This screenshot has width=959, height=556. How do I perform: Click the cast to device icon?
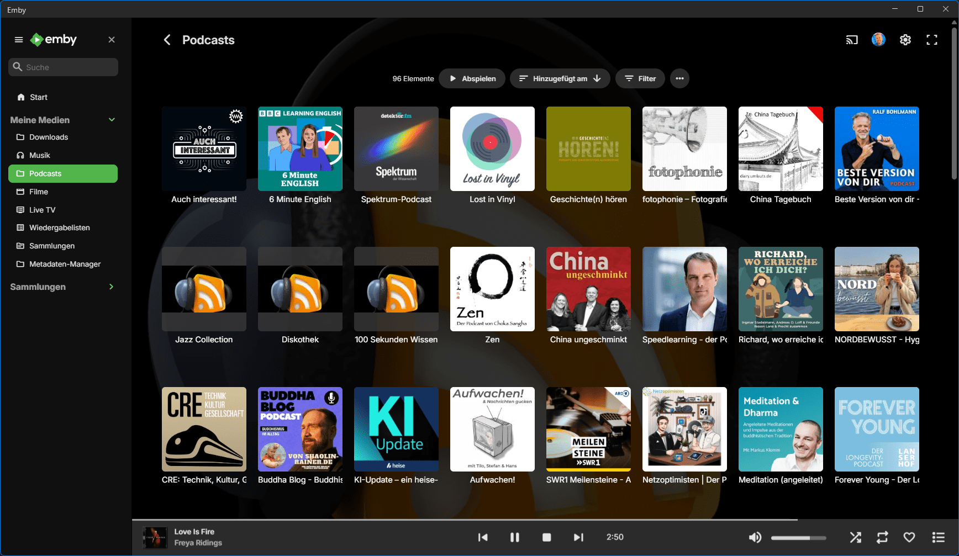[851, 40]
